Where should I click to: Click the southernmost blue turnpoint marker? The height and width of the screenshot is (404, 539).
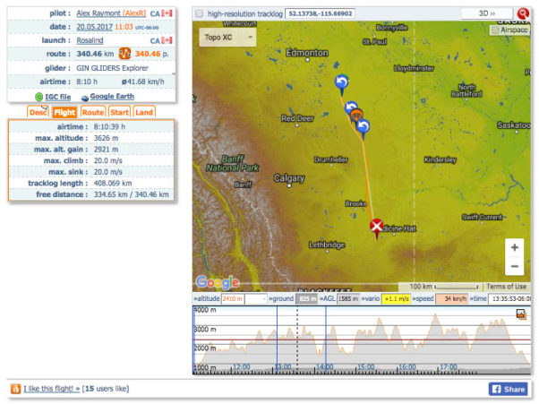click(363, 126)
